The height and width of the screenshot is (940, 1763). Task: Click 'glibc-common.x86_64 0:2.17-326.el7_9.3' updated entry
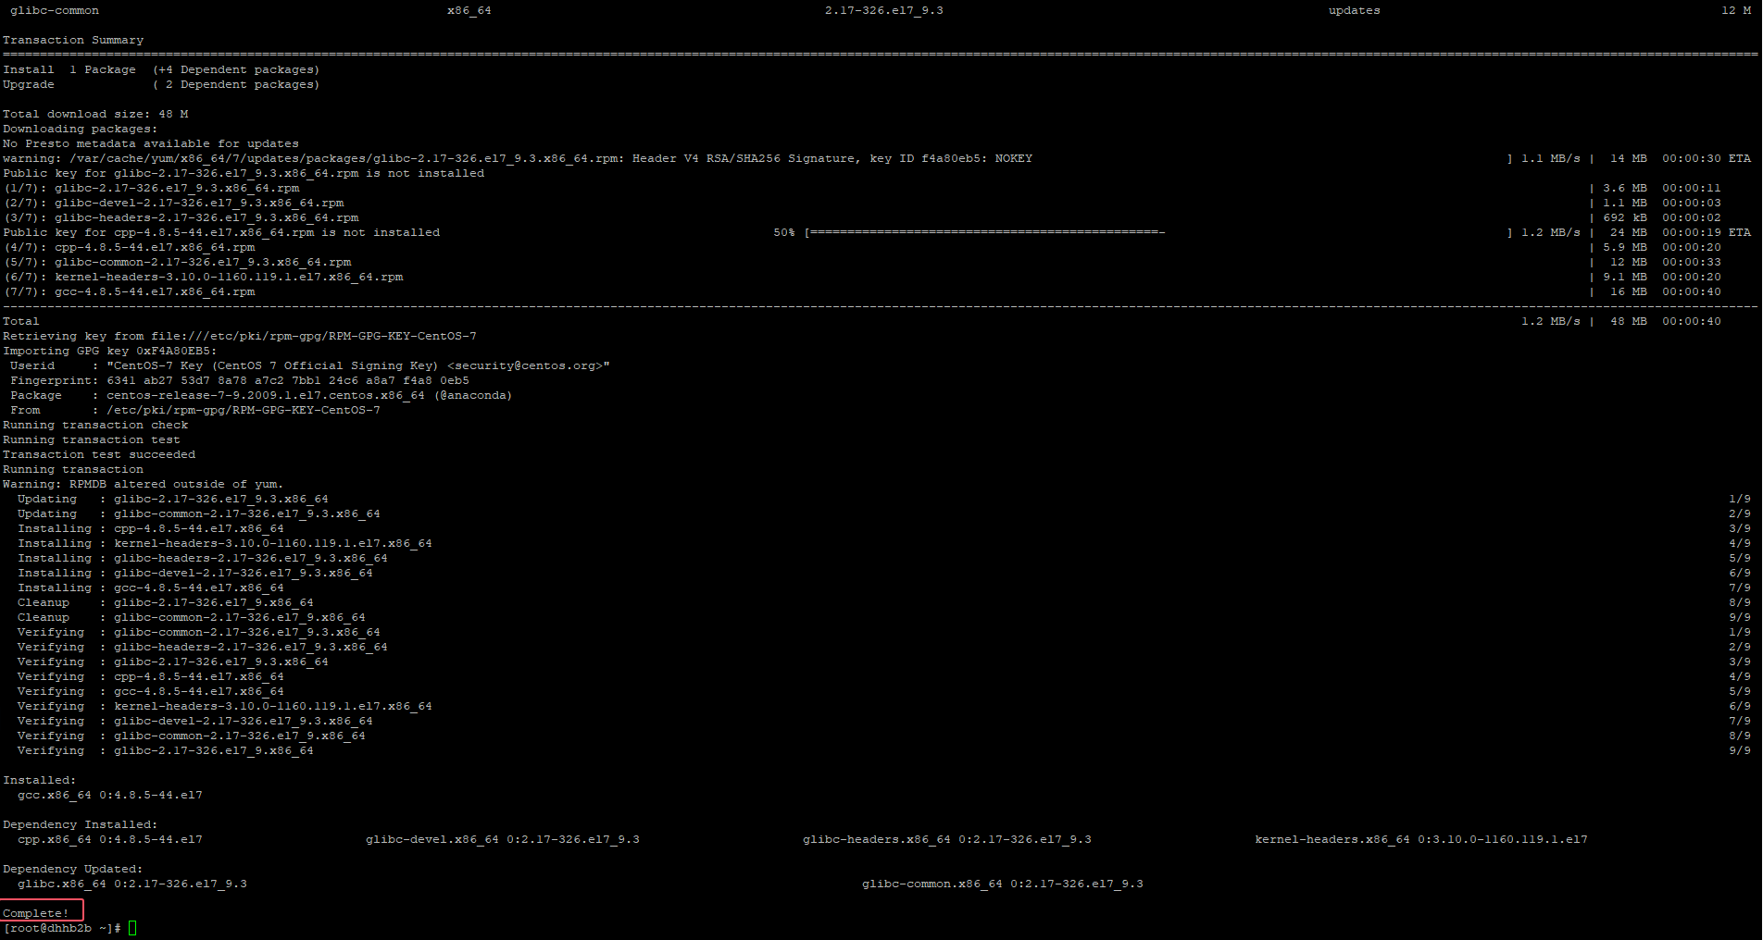(1003, 884)
